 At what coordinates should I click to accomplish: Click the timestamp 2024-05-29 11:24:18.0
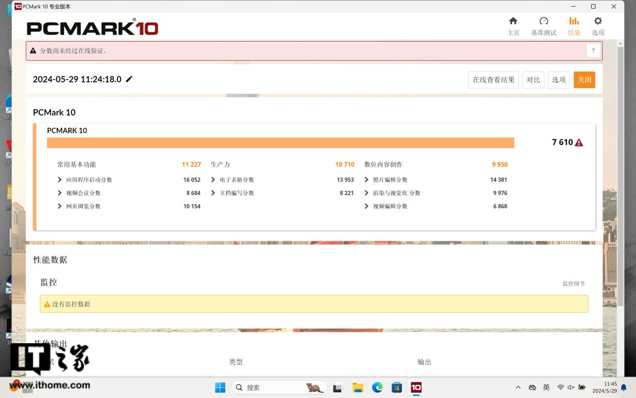[x=77, y=79]
